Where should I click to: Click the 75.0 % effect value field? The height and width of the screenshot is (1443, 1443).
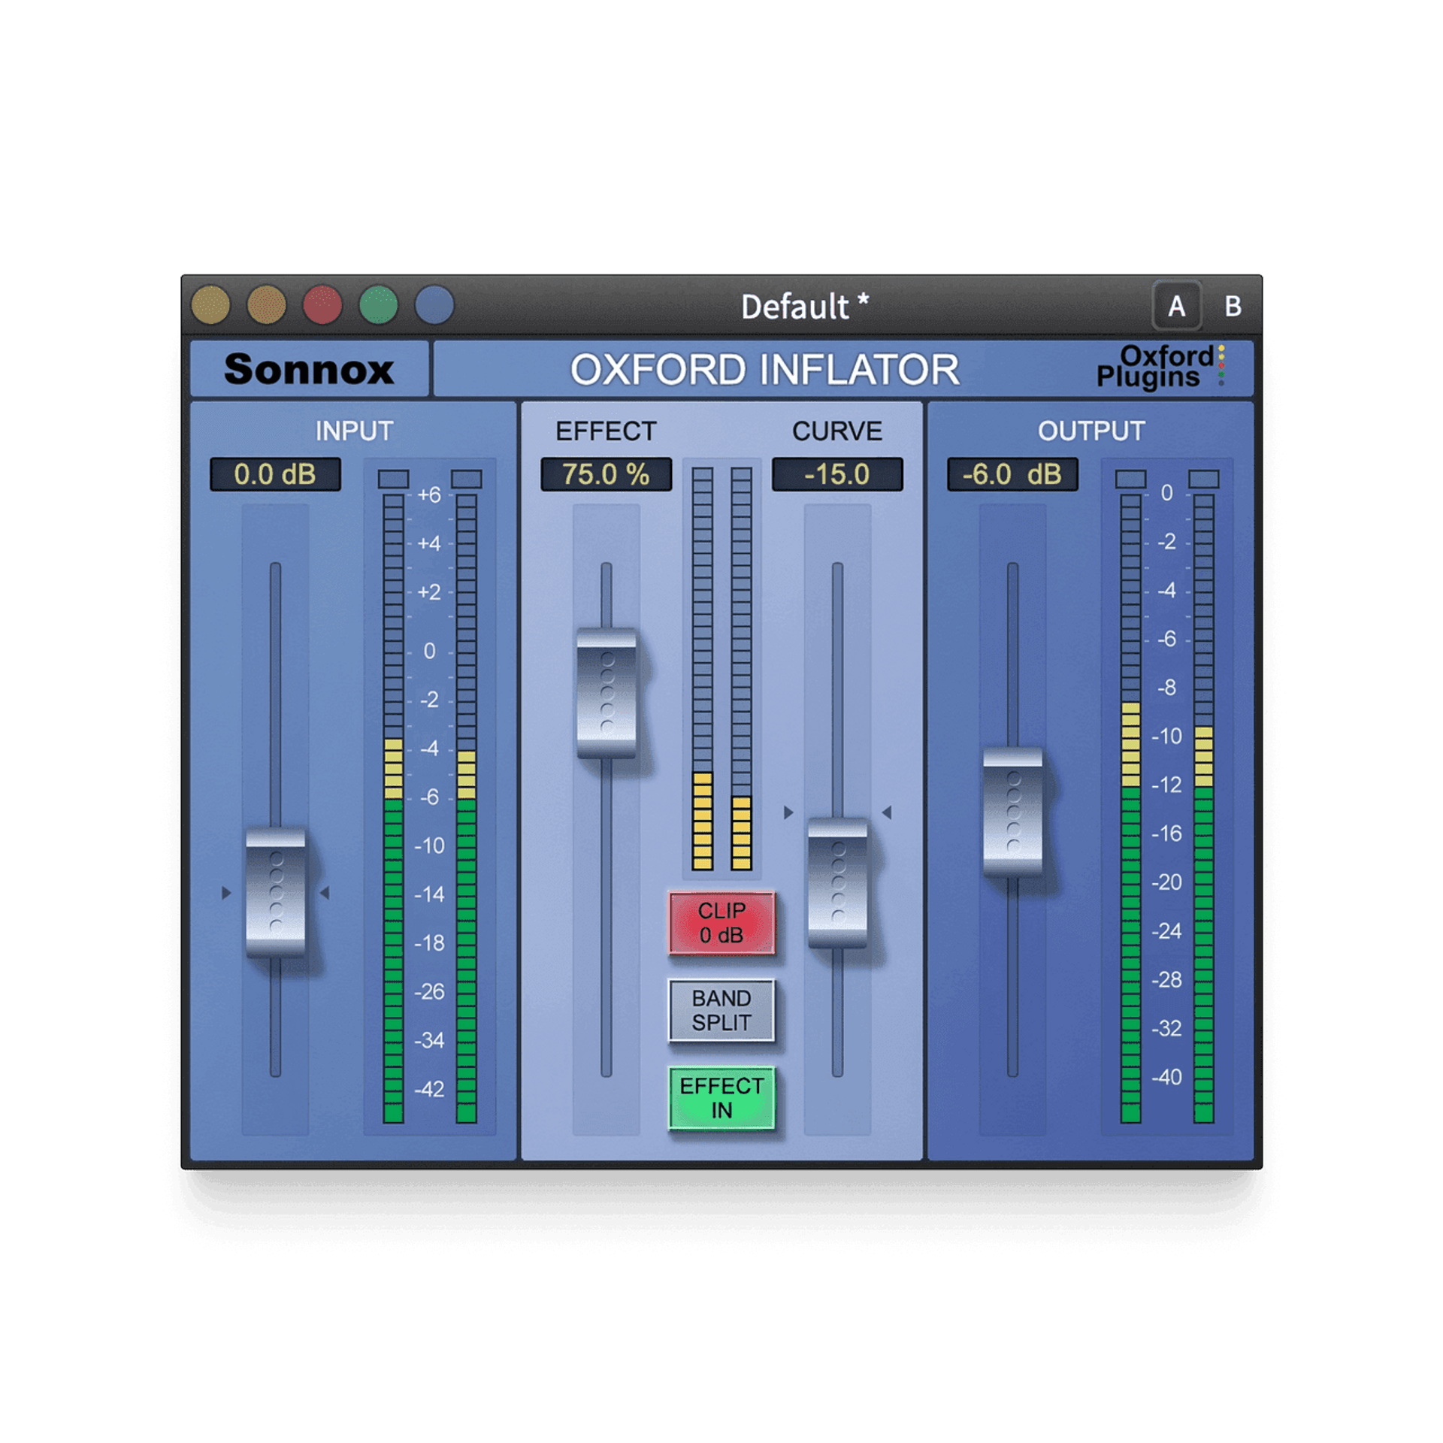(x=606, y=474)
